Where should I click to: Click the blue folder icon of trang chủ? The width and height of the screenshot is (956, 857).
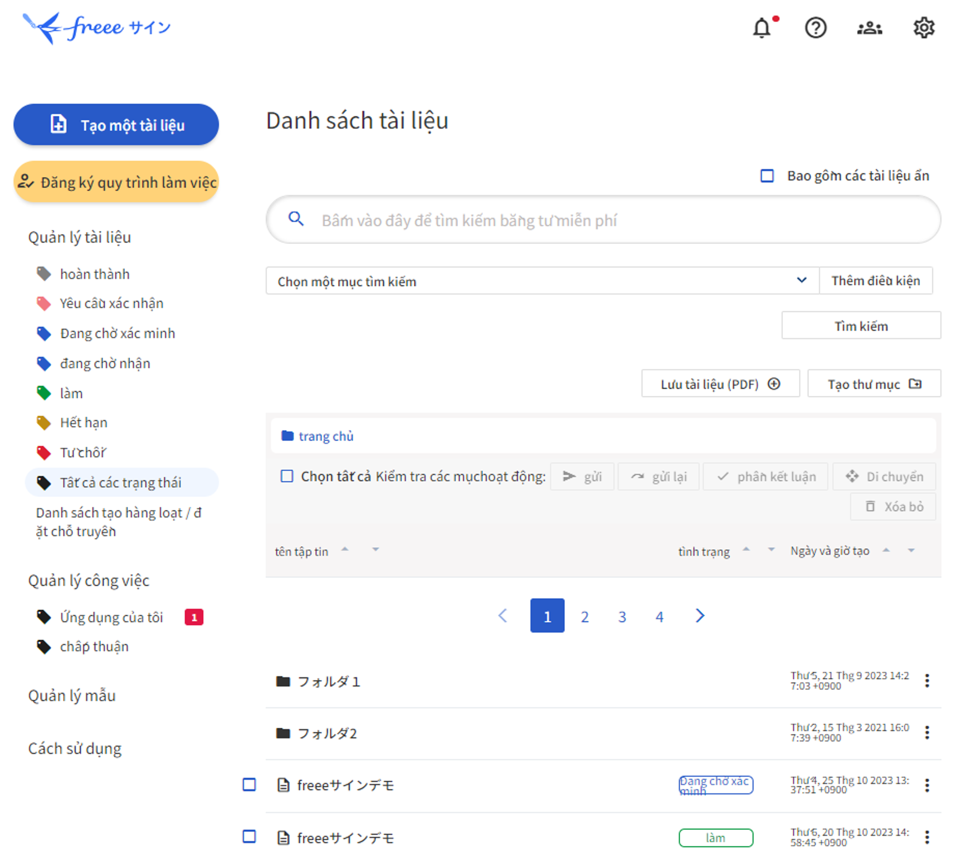click(287, 435)
